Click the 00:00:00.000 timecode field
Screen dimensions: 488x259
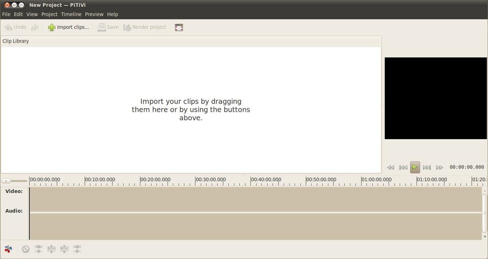point(467,167)
